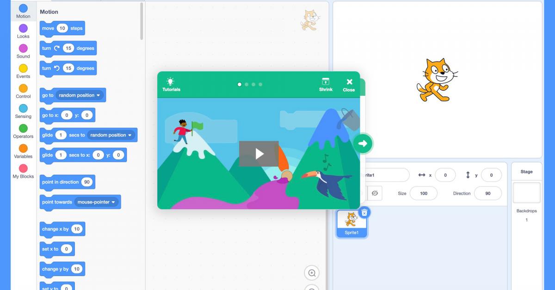Zoom in the code workspace

click(x=312, y=273)
